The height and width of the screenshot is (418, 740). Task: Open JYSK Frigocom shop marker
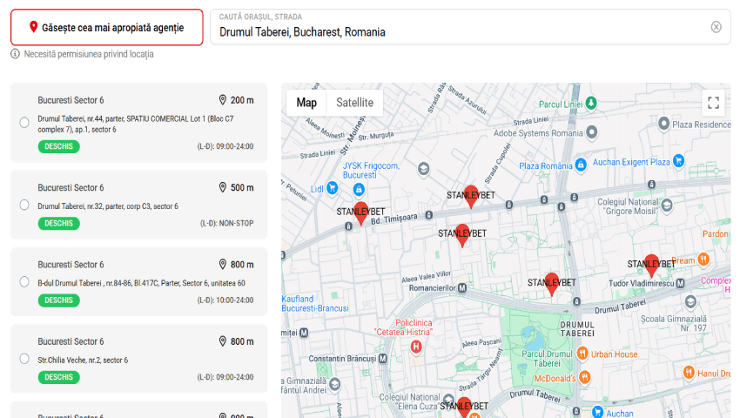click(x=359, y=190)
